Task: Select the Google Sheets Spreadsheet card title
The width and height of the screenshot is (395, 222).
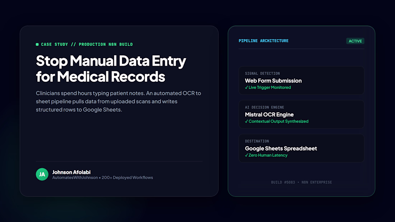Action: coord(281,148)
